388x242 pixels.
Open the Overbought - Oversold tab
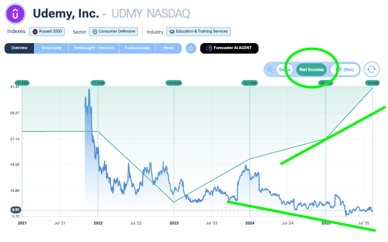(94, 48)
